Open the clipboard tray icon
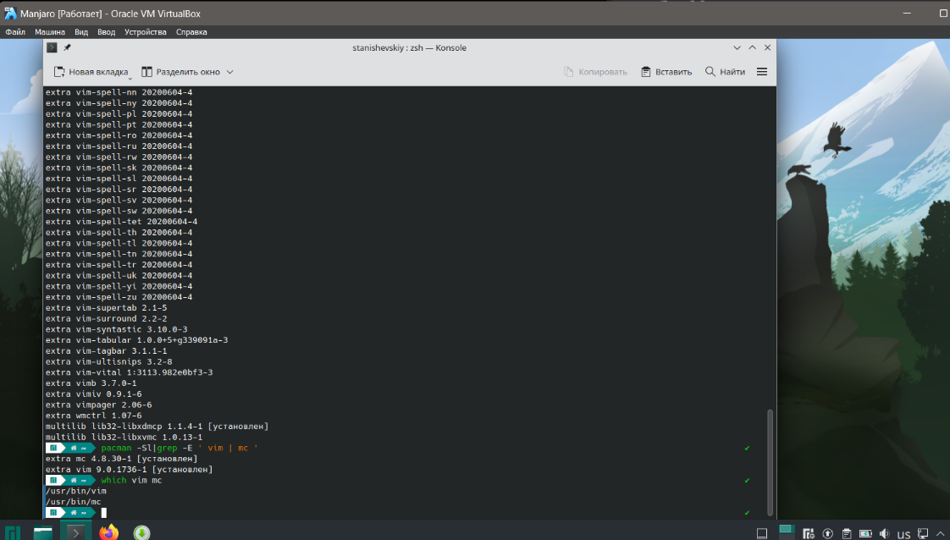 point(847,533)
